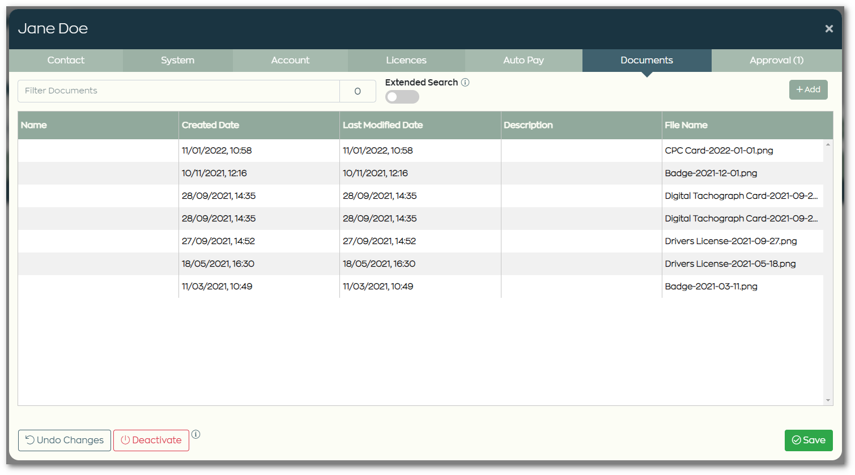Open the System tab

click(x=177, y=60)
